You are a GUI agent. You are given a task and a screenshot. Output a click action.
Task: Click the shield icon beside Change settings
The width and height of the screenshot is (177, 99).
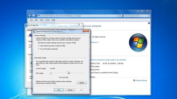(x=134, y=80)
